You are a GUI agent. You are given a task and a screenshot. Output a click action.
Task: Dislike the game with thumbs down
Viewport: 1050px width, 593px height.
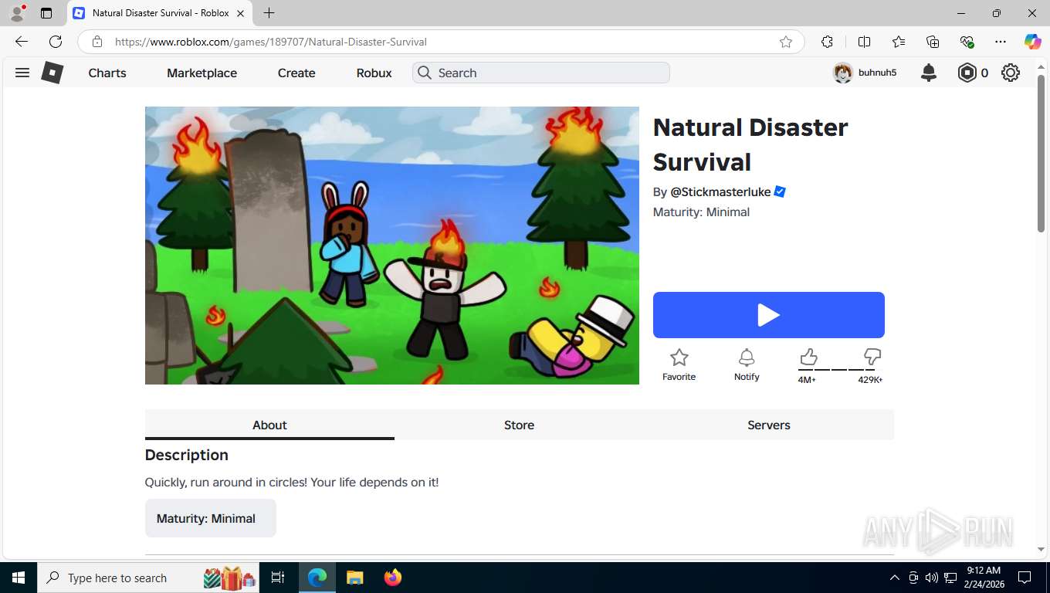point(872,357)
